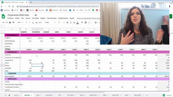Open a new browser tab
Image resolution: width=173 pixels, height=97 pixels.
(x=31, y=2)
